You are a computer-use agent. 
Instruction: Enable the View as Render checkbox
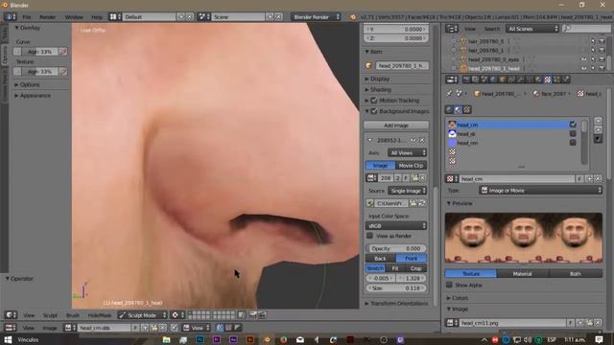coord(369,236)
